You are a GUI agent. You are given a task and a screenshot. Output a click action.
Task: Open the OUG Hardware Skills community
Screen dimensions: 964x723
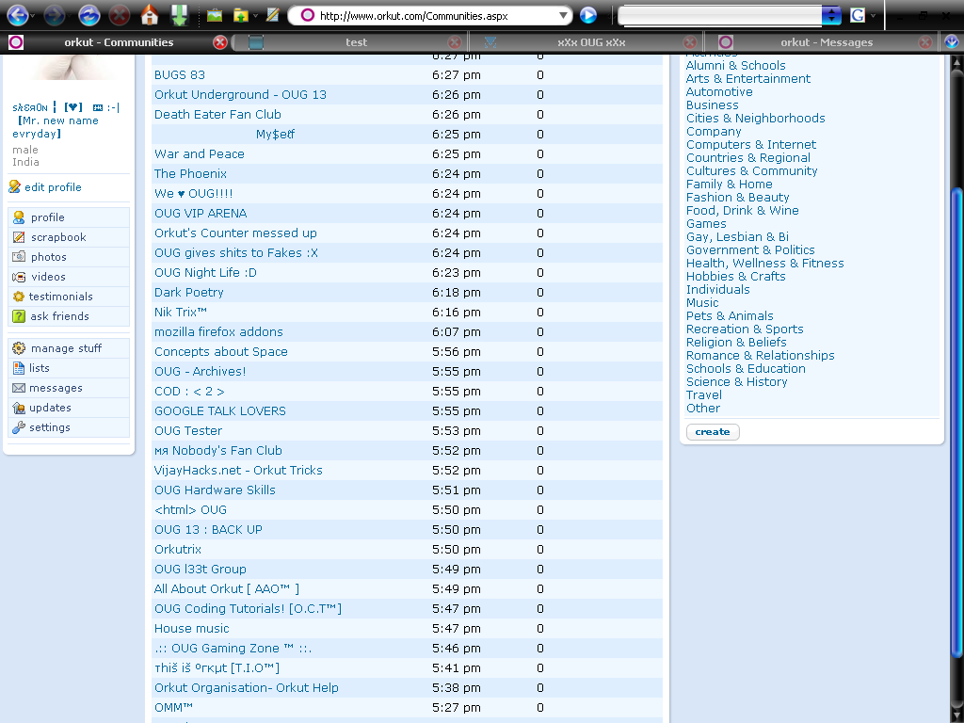[x=215, y=490]
